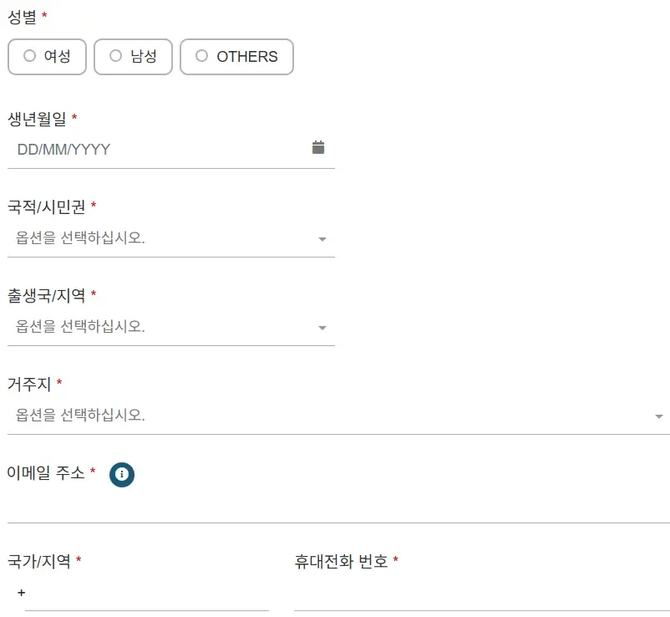The width and height of the screenshot is (670, 617).
Task: Click the 국적/시민권 dropdown caret icon
Action: [x=322, y=238]
